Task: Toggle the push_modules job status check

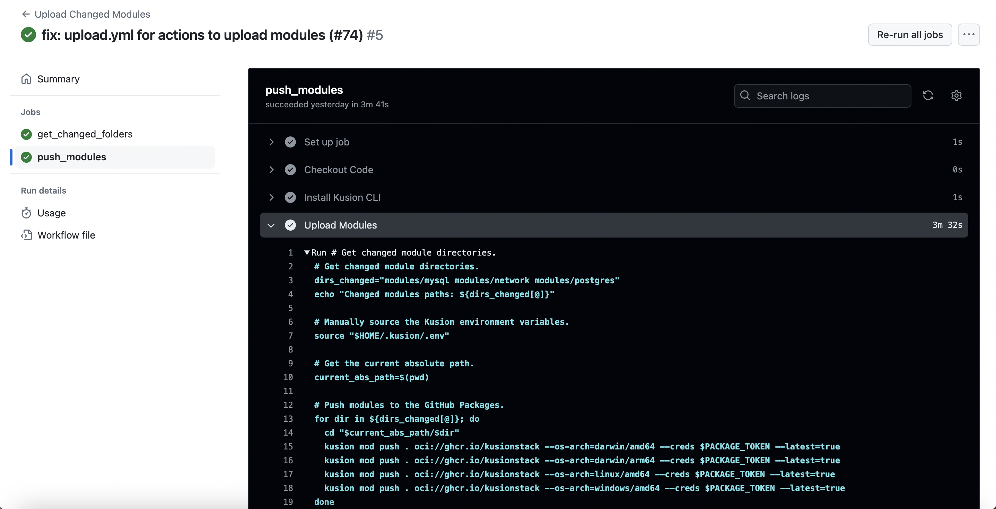Action: pos(26,157)
